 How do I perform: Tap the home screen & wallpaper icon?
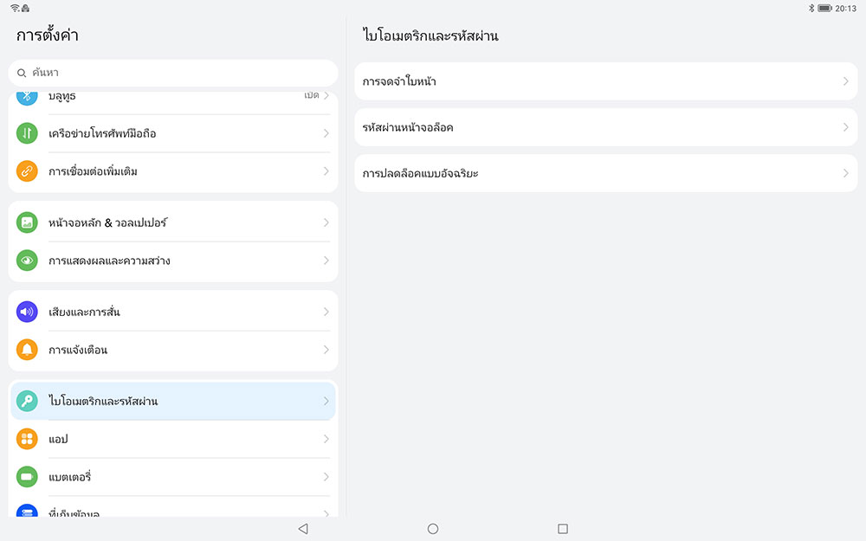pos(27,222)
